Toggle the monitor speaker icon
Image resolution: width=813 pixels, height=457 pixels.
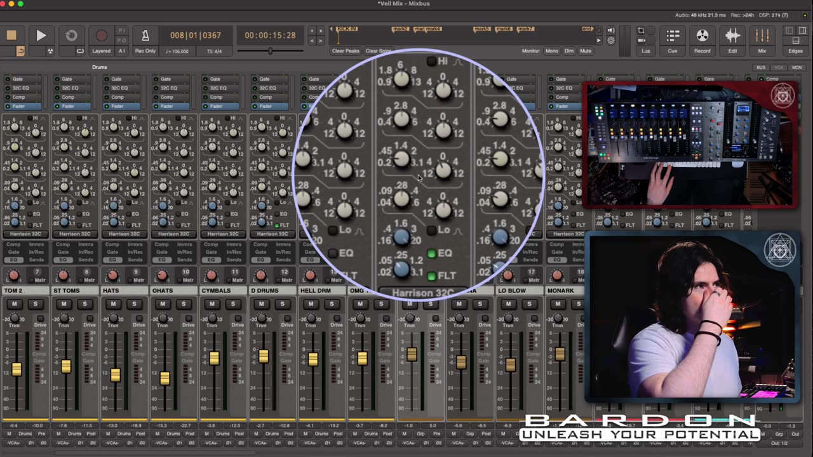coord(611,30)
